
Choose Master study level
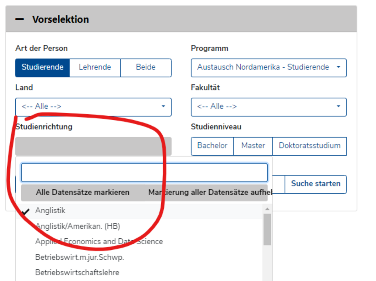tap(253, 146)
